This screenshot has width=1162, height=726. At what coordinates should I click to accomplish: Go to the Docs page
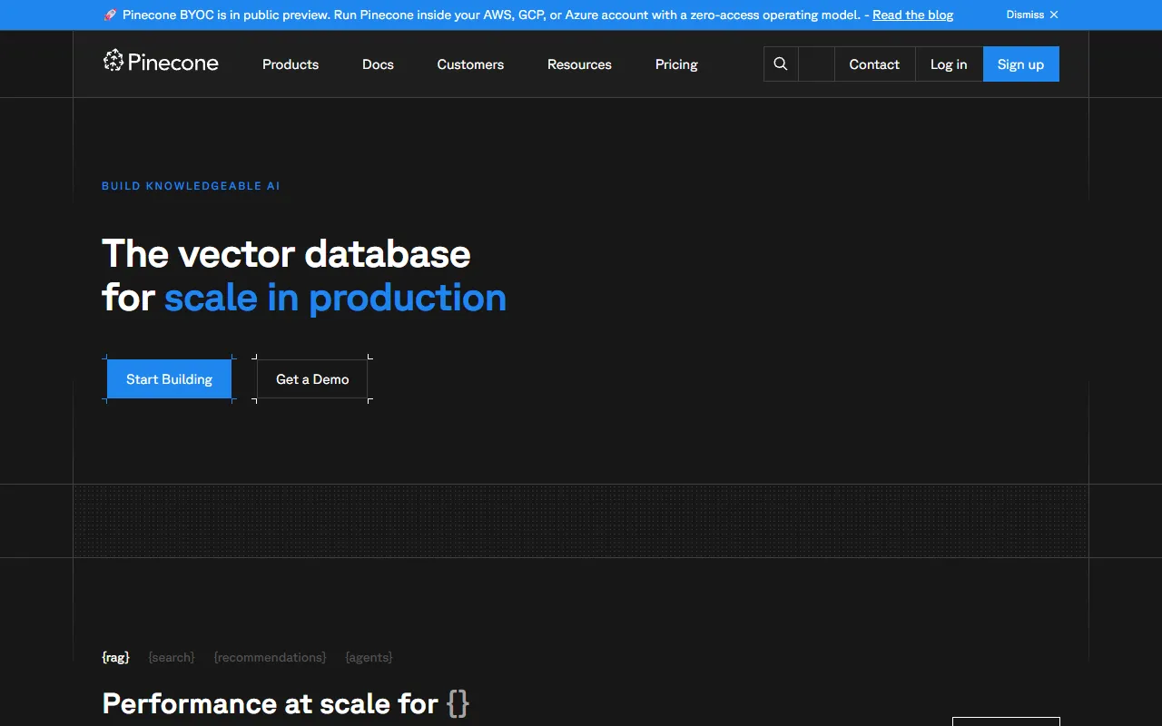click(x=378, y=64)
